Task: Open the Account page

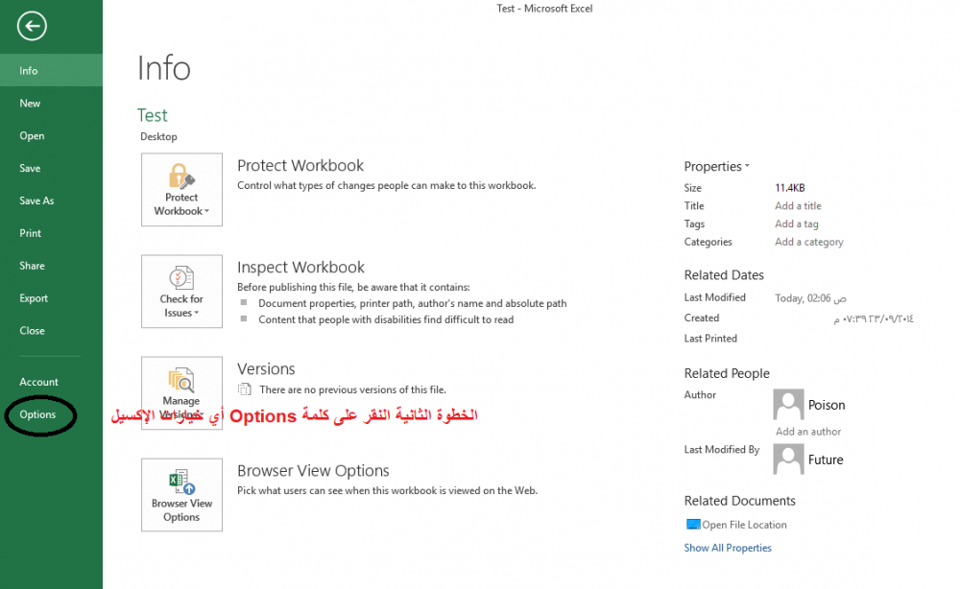Action: click(52, 382)
